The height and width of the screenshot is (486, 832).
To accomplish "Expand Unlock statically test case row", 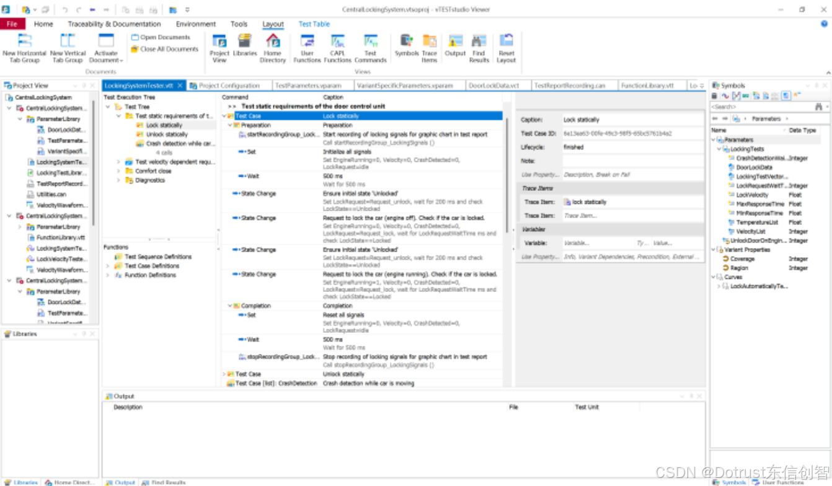I will tap(224, 374).
